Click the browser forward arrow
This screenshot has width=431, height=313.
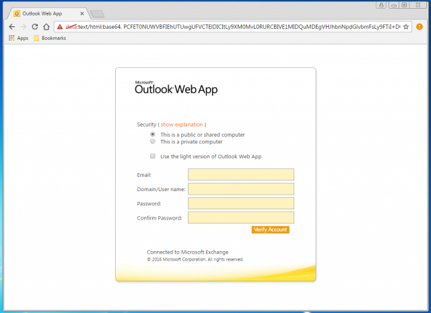(x=24, y=27)
